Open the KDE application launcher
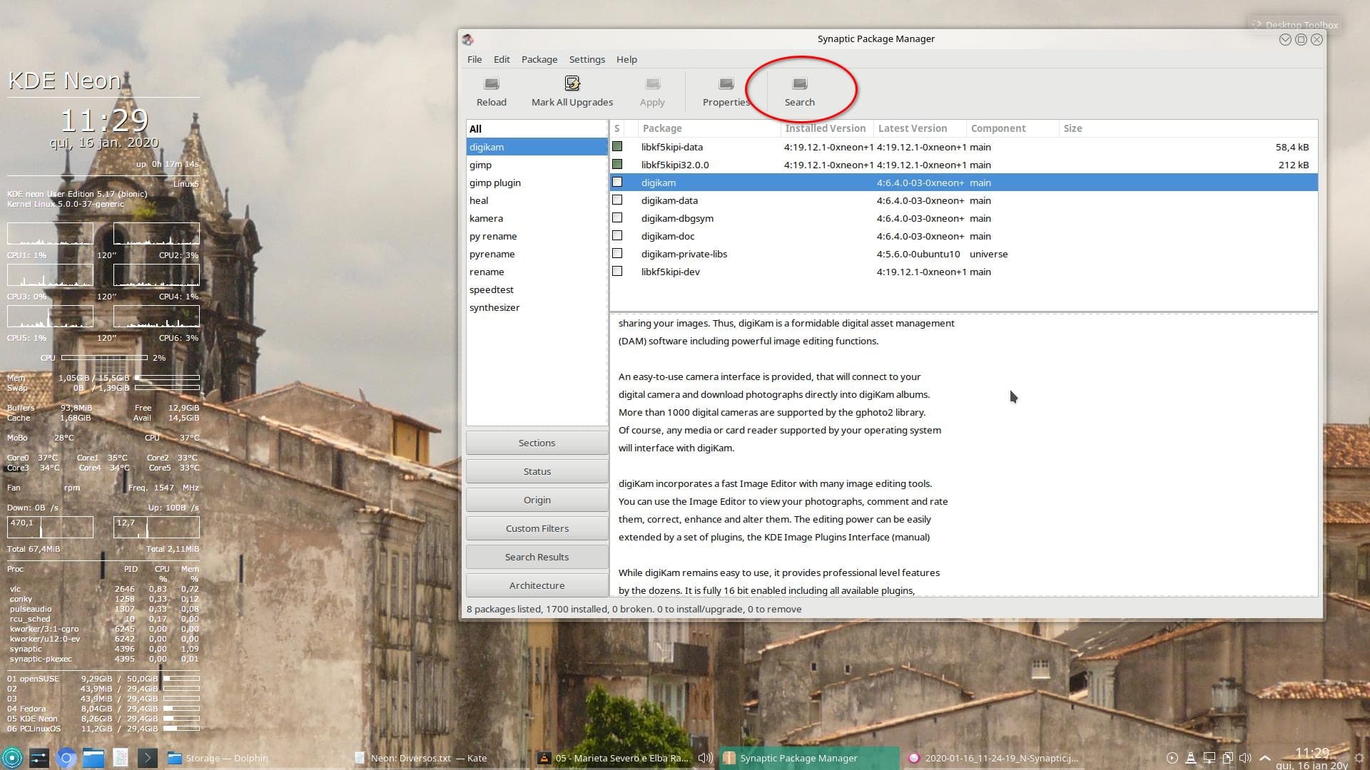 12,758
